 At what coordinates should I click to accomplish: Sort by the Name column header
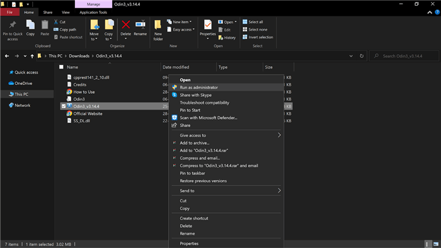(x=72, y=67)
